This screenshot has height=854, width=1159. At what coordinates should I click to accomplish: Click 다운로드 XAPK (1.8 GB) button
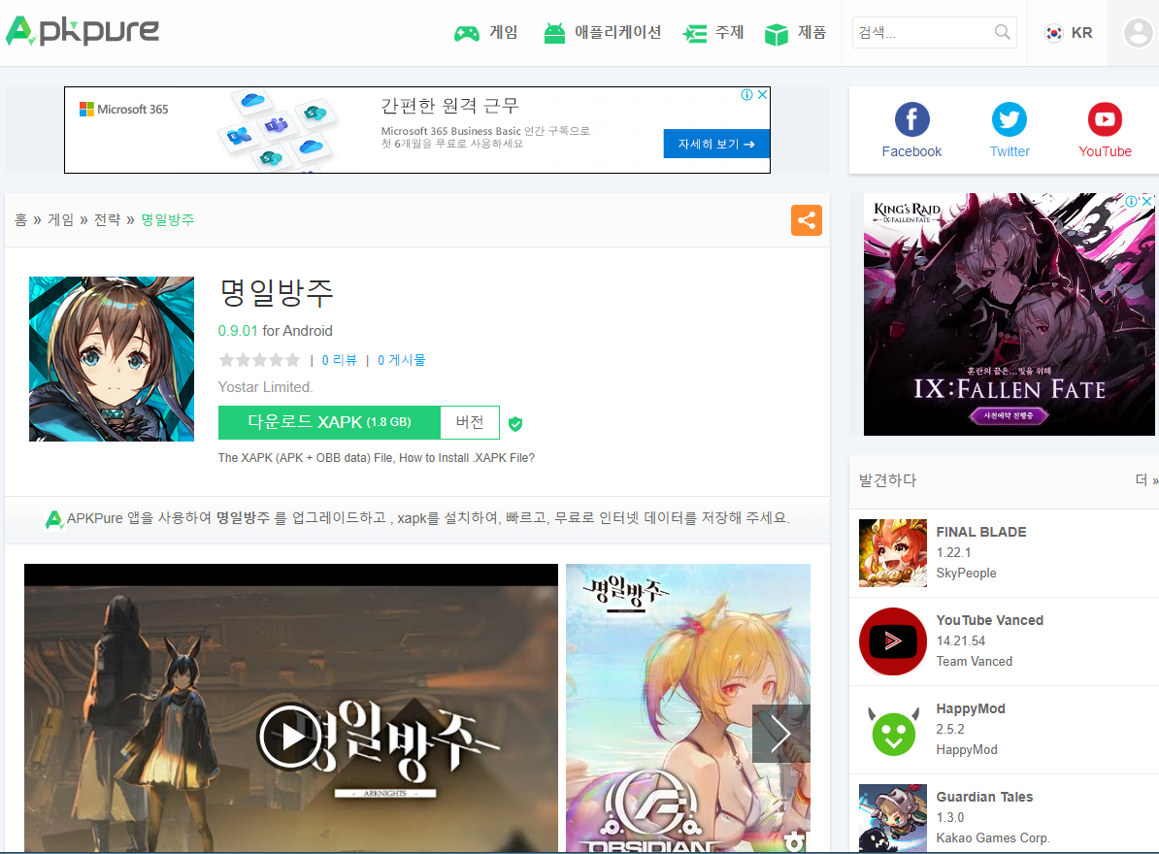[329, 422]
